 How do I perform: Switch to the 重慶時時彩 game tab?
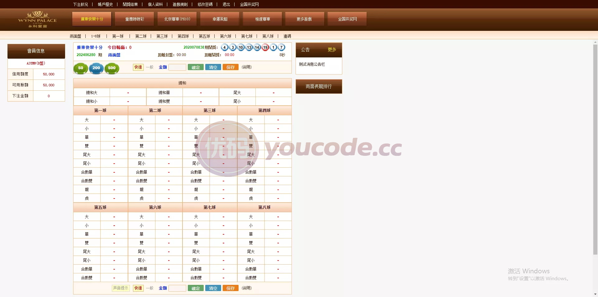click(135, 19)
